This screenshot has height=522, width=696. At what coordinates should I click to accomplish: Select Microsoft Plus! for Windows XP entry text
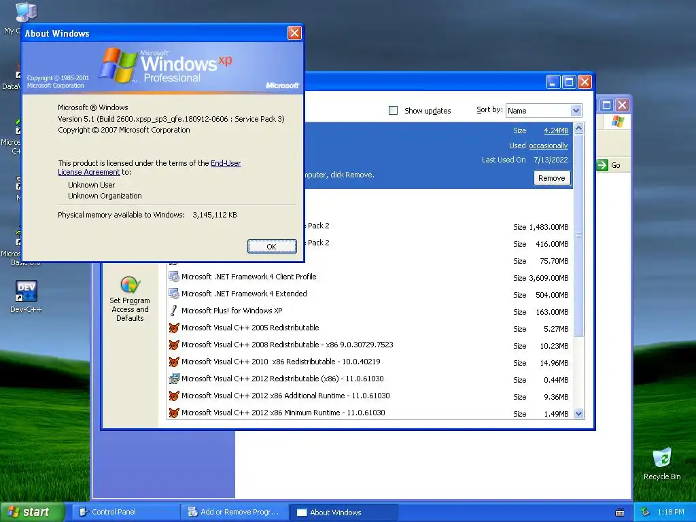click(232, 311)
